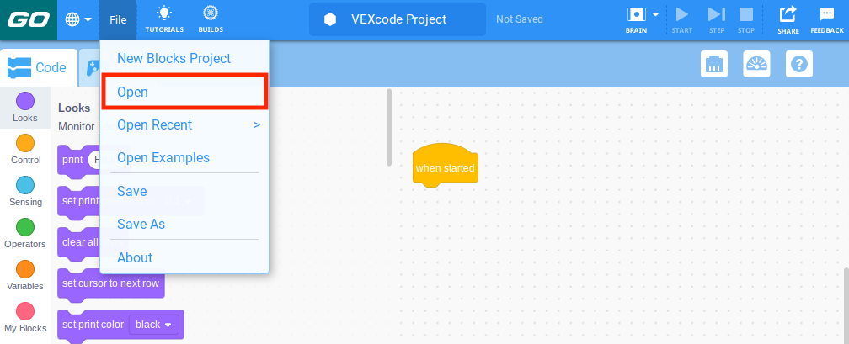Image resolution: width=849 pixels, height=344 pixels.
Task: Select the orange Control category circle
Action: [x=25, y=143]
